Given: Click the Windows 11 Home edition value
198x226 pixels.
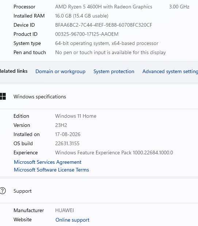Looking at the screenshot, I should [76, 116].
